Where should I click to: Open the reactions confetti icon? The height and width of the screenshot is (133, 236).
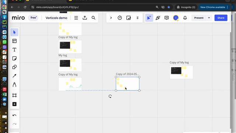pyautogui.click(x=158, y=18)
